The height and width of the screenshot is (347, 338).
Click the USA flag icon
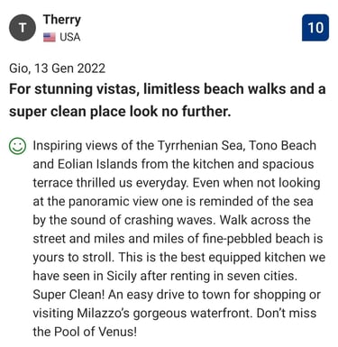point(50,37)
